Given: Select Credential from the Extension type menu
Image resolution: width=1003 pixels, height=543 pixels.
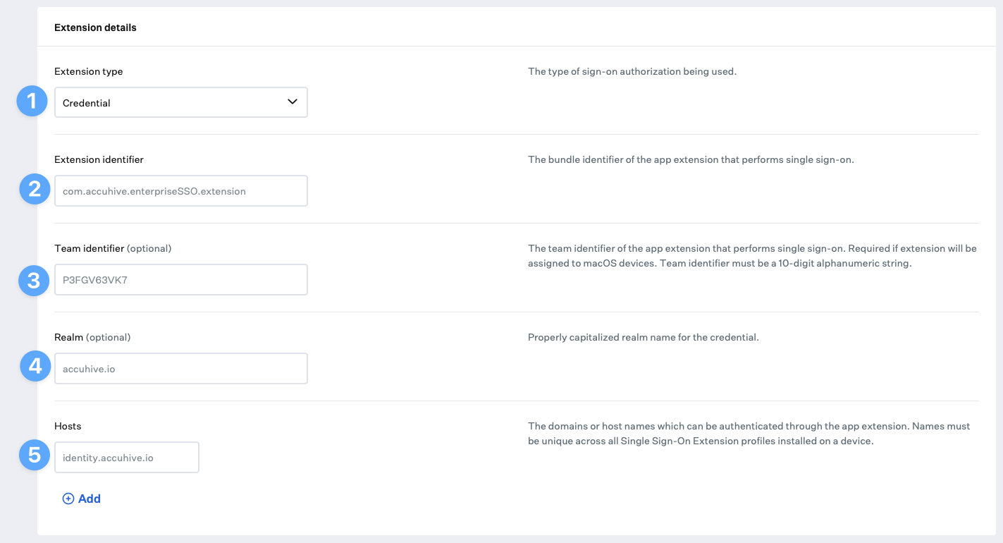Looking at the screenshot, I should 180,102.
